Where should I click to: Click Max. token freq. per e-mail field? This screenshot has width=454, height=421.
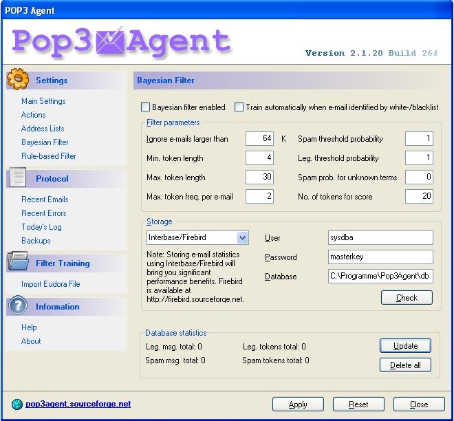pyautogui.click(x=259, y=196)
